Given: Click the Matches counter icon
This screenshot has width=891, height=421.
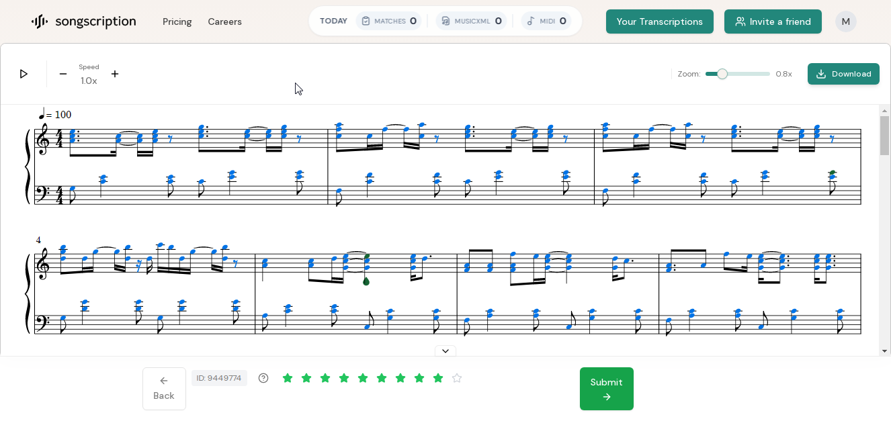Looking at the screenshot, I should [x=366, y=21].
